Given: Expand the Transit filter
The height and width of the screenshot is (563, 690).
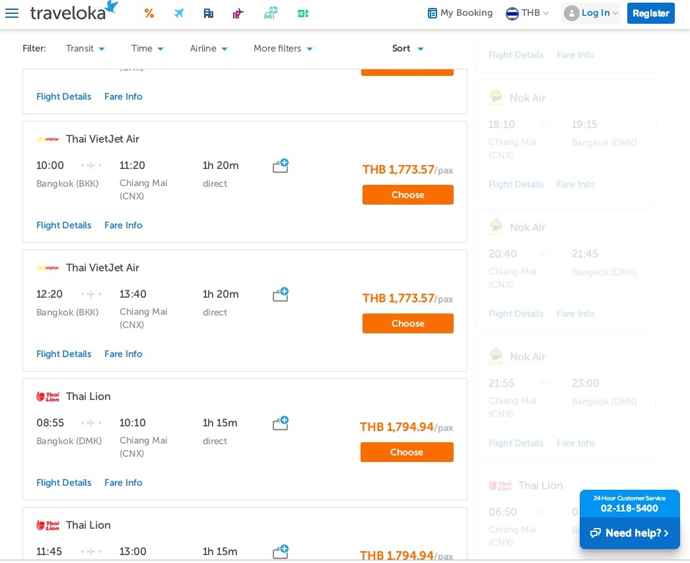Looking at the screenshot, I should point(85,48).
